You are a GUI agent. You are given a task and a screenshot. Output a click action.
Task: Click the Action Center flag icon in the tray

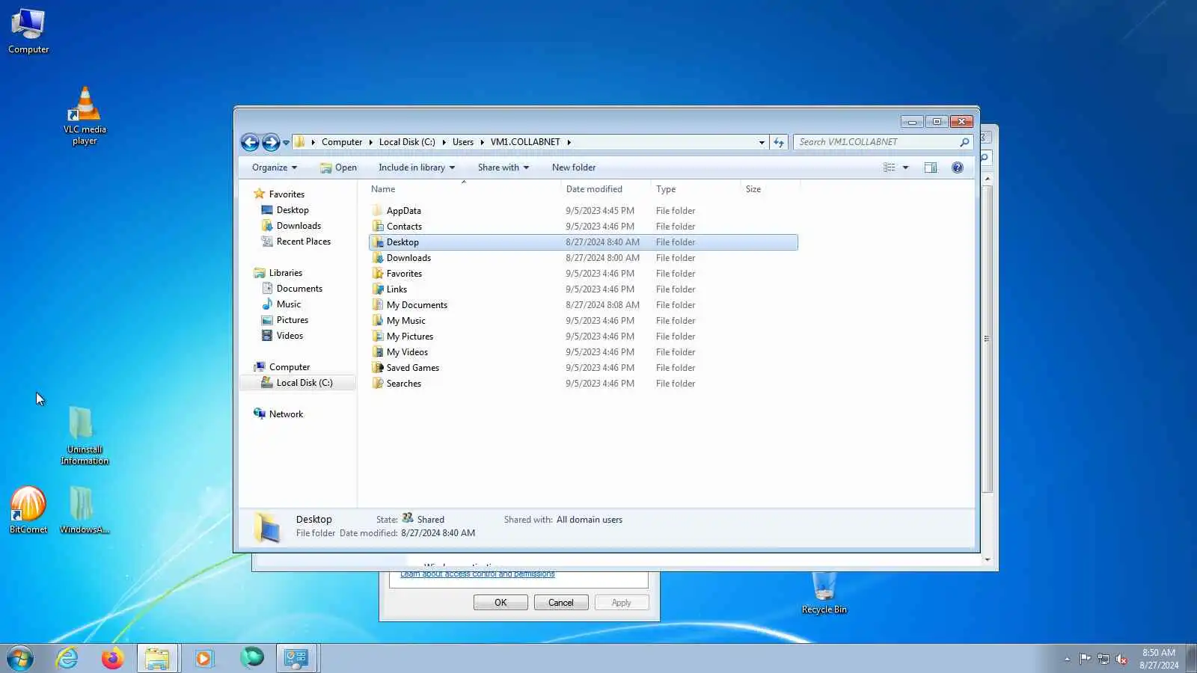(1085, 659)
